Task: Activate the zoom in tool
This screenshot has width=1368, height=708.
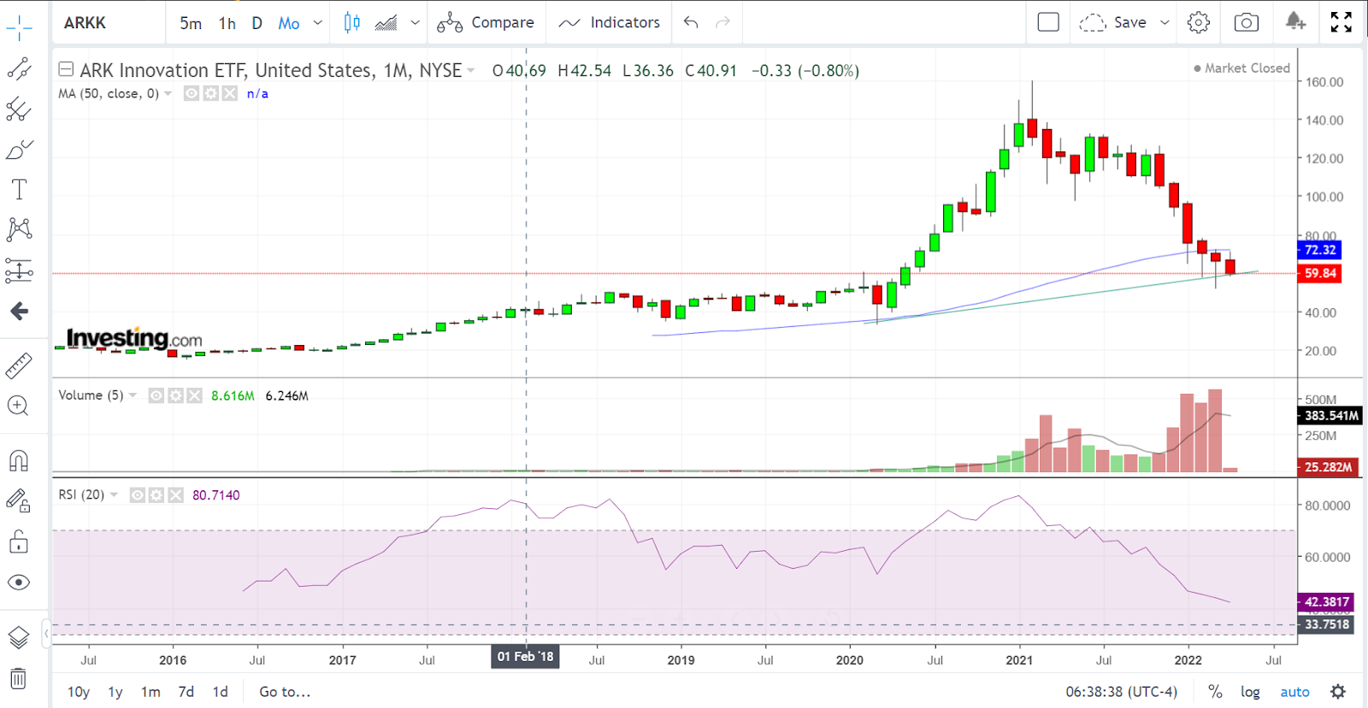Action: pos(19,406)
